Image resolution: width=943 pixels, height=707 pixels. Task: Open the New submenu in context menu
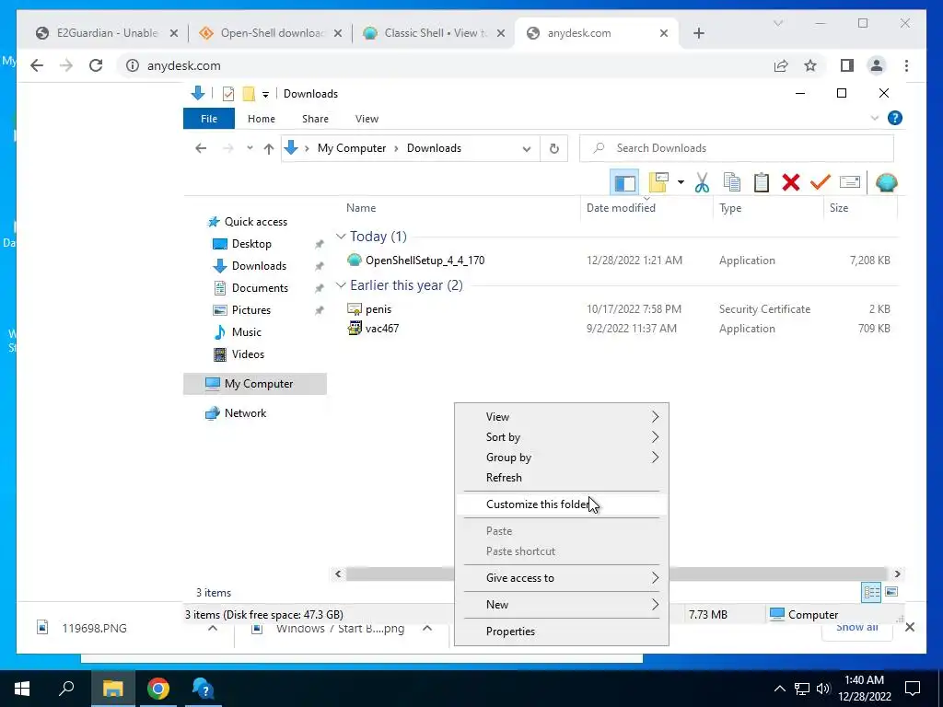[562, 605]
